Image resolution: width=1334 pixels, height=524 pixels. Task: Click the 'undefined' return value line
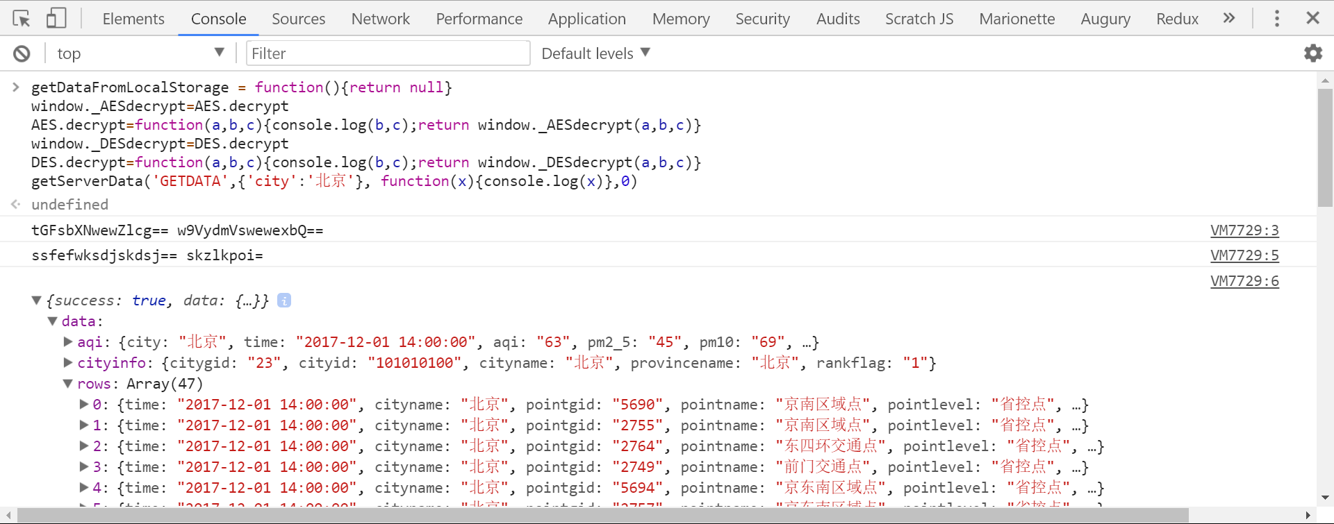(69, 205)
